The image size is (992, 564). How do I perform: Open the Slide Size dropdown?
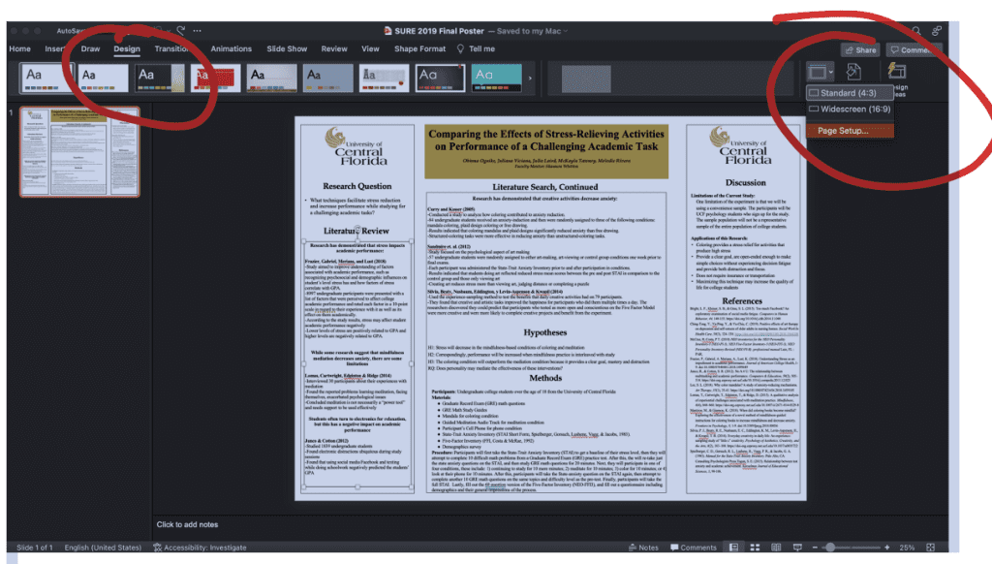point(820,72)
